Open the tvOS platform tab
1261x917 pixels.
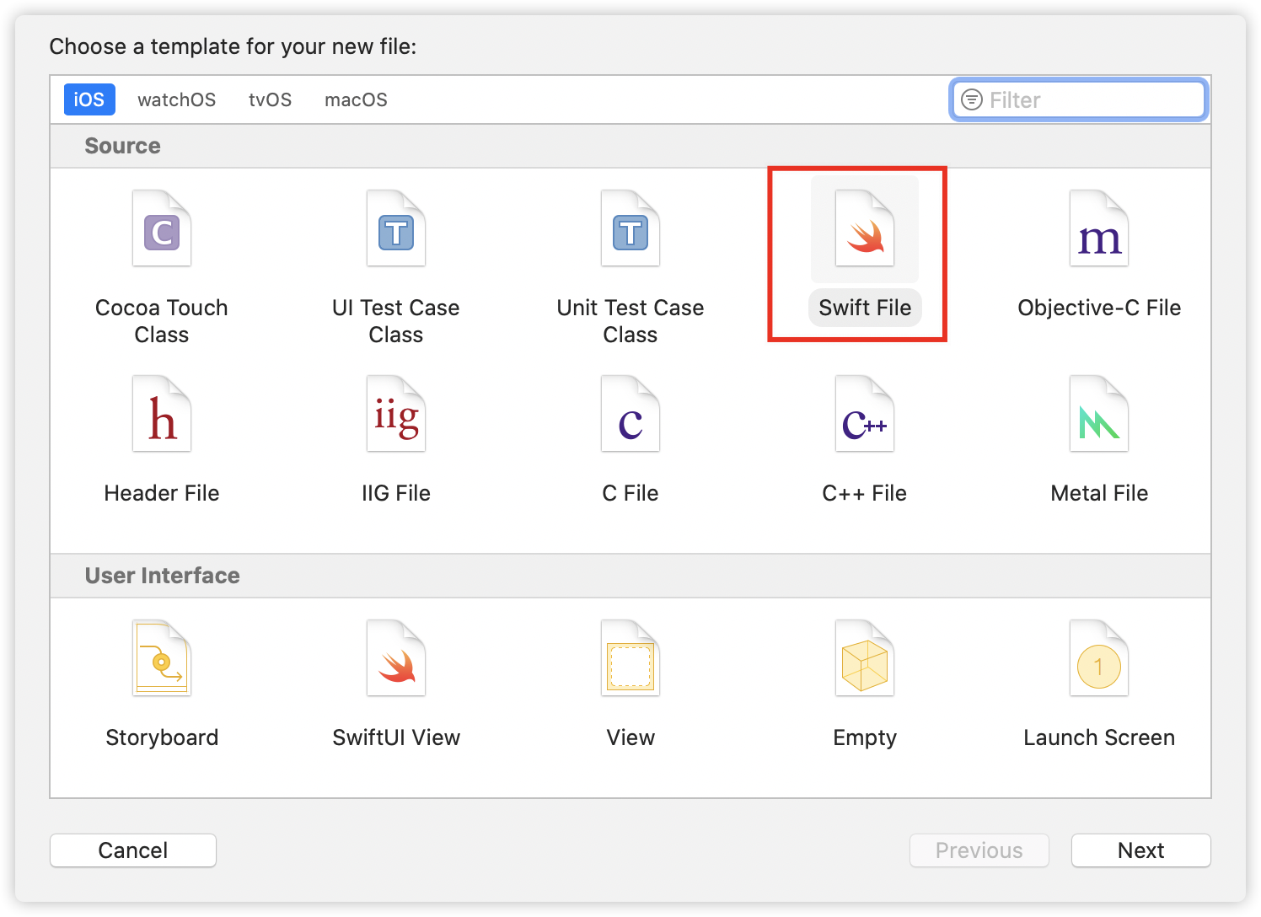[x=271, y=99]
